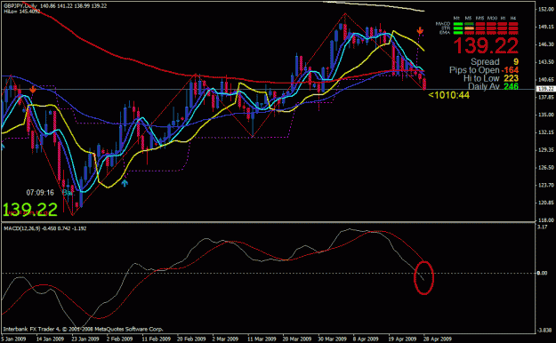Screen dimensions: 556x343
Task: Click the M5 MACD dark green signal bar
Action: (x=469, y=24)
